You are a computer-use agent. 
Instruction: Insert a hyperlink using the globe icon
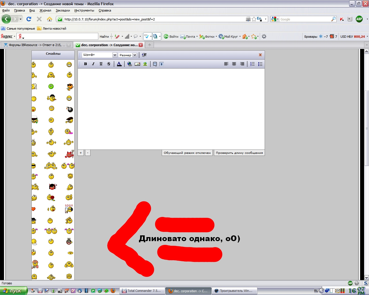point(130,64)
